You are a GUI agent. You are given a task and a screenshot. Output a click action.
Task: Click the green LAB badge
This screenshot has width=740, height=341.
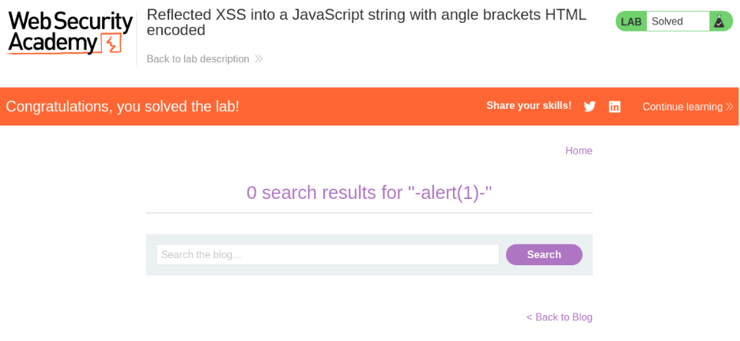(631, 21)
